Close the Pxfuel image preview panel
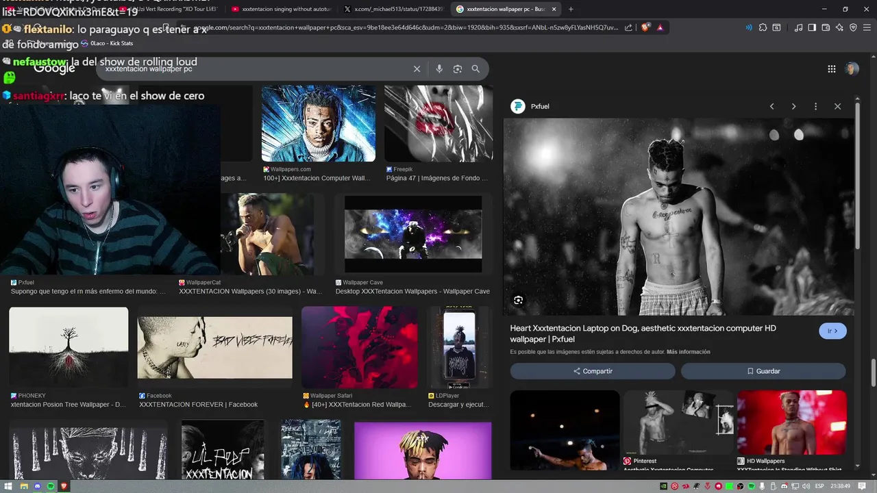877x493 pixels. pyautogui.click(x=837, y=106)
